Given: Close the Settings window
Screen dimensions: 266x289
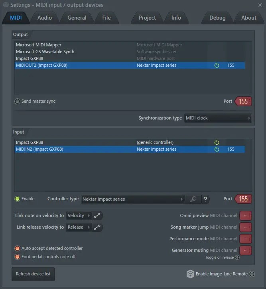Looking at the screenshot, I should coord(260,5).
